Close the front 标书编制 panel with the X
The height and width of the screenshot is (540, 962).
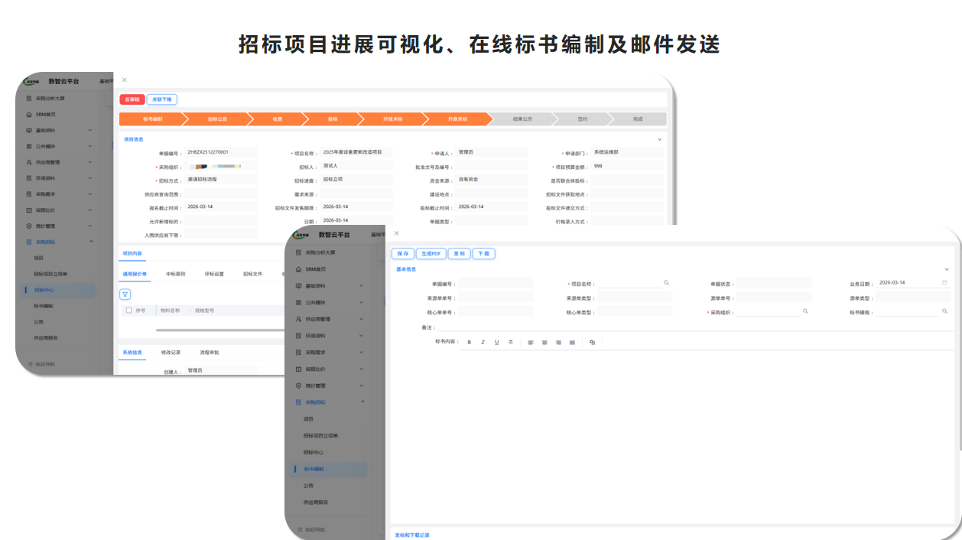pyautogui.click(x=396, y=233)
